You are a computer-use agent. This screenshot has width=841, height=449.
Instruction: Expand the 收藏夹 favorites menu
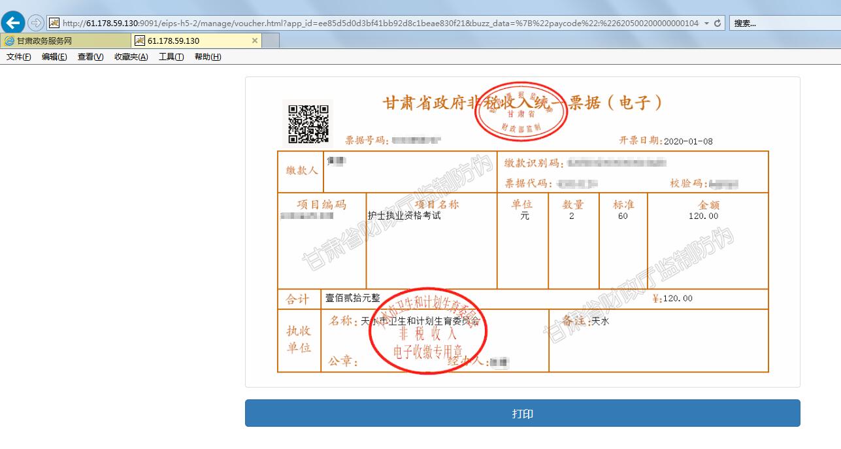click(131, 57)
